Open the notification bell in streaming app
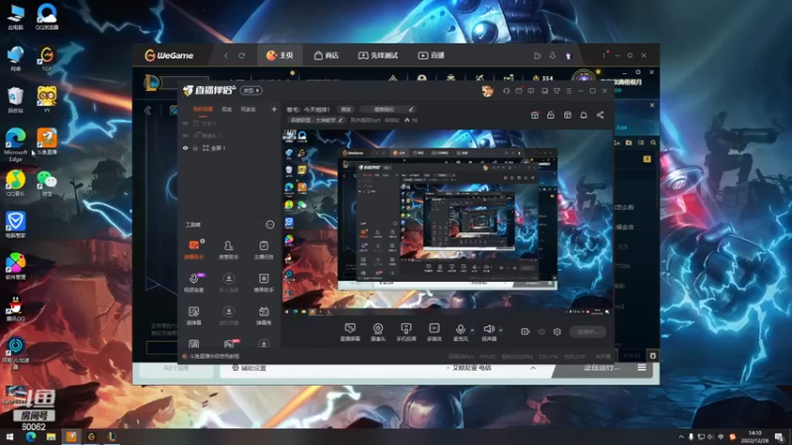The width and height of the screenshot is (792, 445). click(583, 115)
